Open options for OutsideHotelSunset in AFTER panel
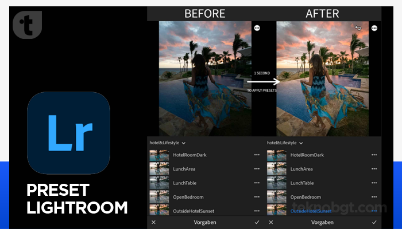This screenshot has width=402, height=229. tap(374, 211)
